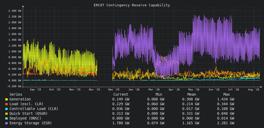This screenshot has height=128, width=264.
Task: Click the Max column header
Action: [227, 95]
